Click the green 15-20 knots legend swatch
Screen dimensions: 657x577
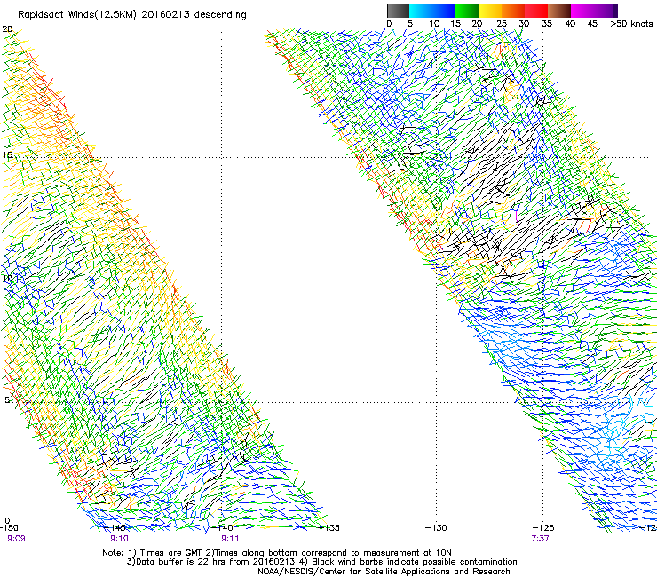coord(467,11)
